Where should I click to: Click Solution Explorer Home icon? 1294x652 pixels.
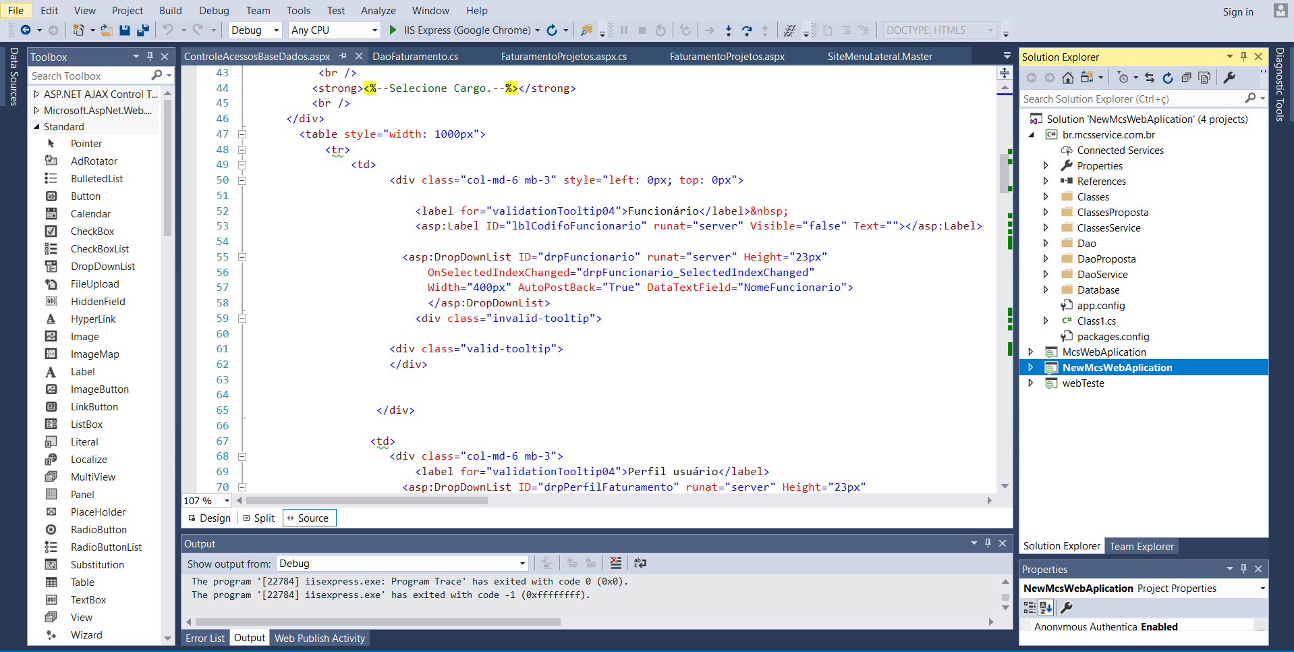pyautogui.click(x=1068, y=78)
